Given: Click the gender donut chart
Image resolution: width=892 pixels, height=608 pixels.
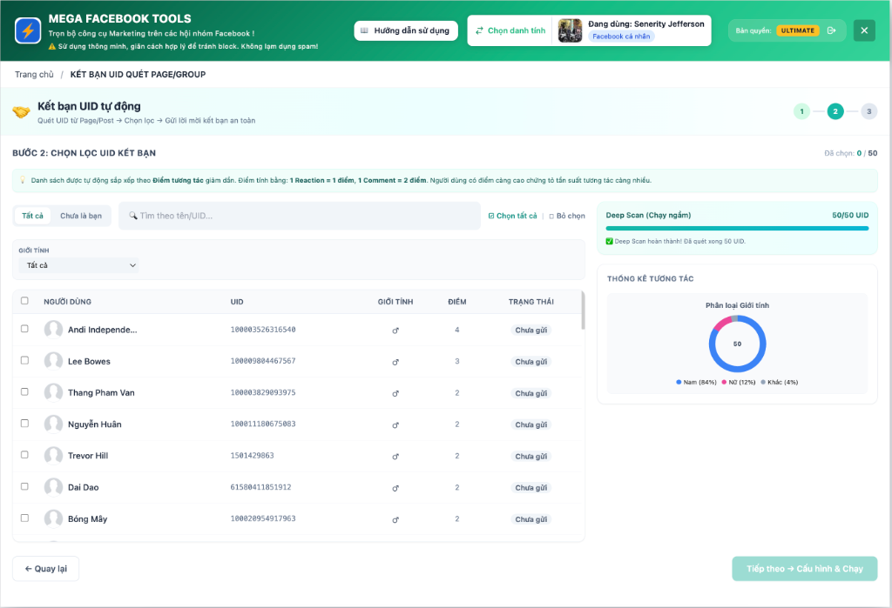Looking at the screenshot, I should coord(737,344).
